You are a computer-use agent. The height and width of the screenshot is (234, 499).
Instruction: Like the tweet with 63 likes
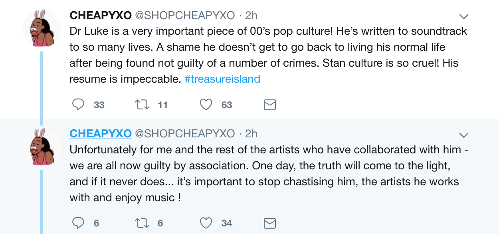[x=206, y=105]
